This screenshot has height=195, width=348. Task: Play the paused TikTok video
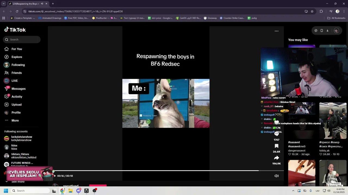pos(55,176)
